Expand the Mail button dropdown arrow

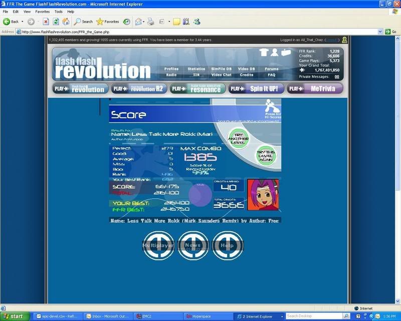tap(143, 22)
